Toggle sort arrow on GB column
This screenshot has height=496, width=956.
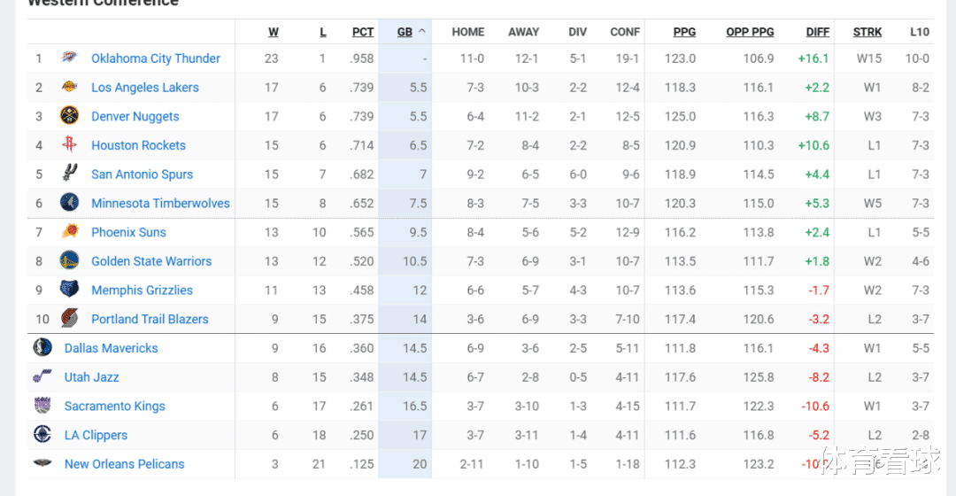(422, 32)
